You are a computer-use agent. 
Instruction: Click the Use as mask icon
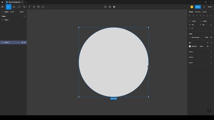click(114, 7)
